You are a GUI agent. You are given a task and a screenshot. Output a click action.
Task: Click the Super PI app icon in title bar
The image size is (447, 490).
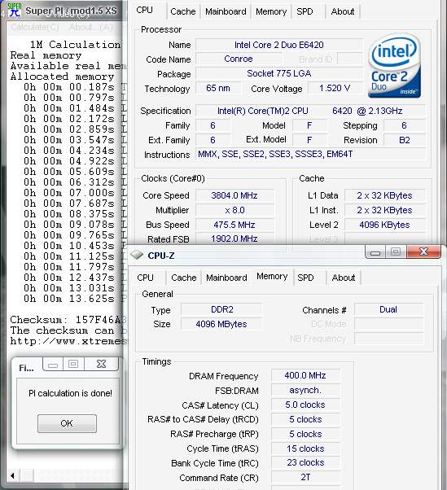[15, 10]
